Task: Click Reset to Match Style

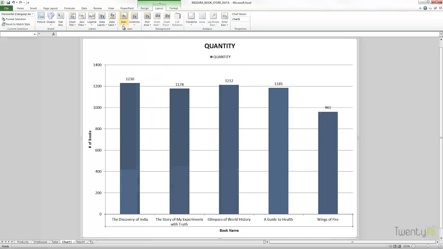Action: [x=16, y=24]
